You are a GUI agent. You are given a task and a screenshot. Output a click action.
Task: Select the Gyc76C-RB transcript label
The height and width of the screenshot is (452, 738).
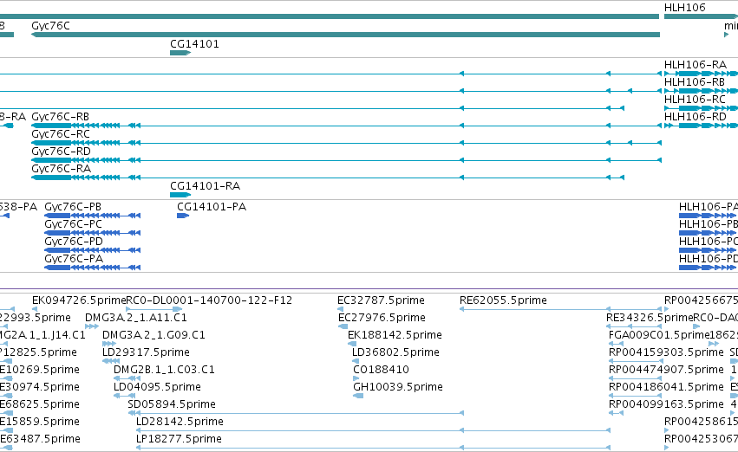click(x=60, y=117)
